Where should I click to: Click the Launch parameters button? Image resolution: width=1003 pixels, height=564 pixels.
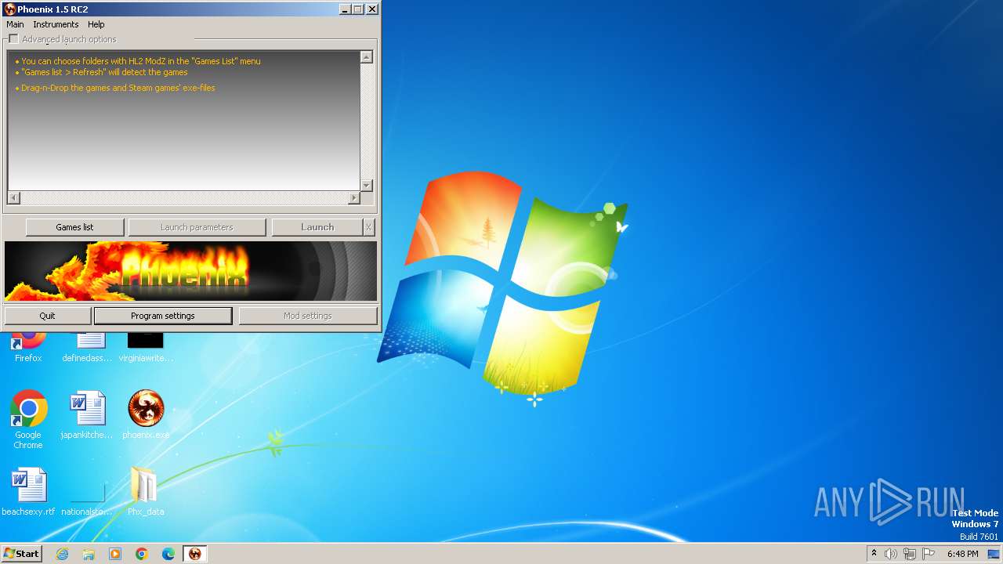(197, 227)
